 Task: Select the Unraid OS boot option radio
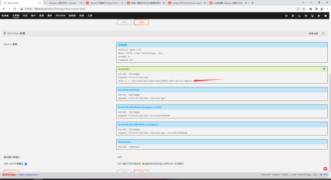click(324, 69)
